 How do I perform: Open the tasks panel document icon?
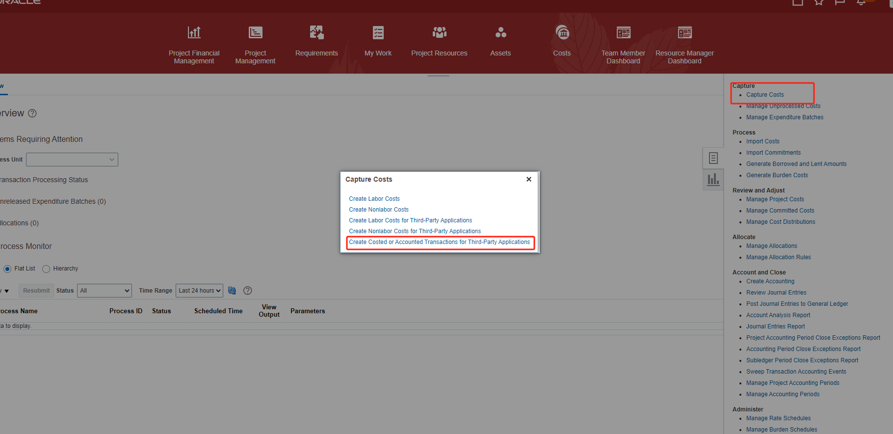pos(713,158)
